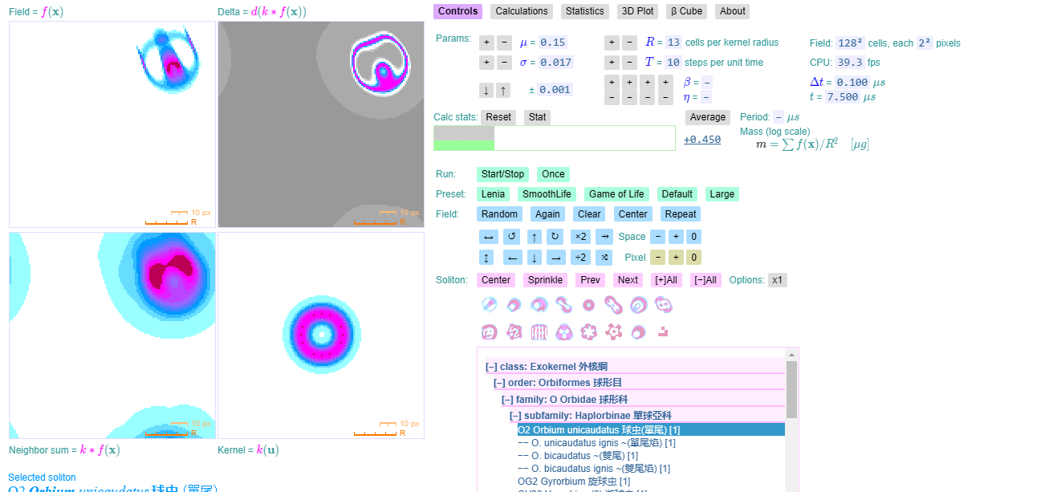
Task: Open the 3D Plot tab
Action: [637, 11]
